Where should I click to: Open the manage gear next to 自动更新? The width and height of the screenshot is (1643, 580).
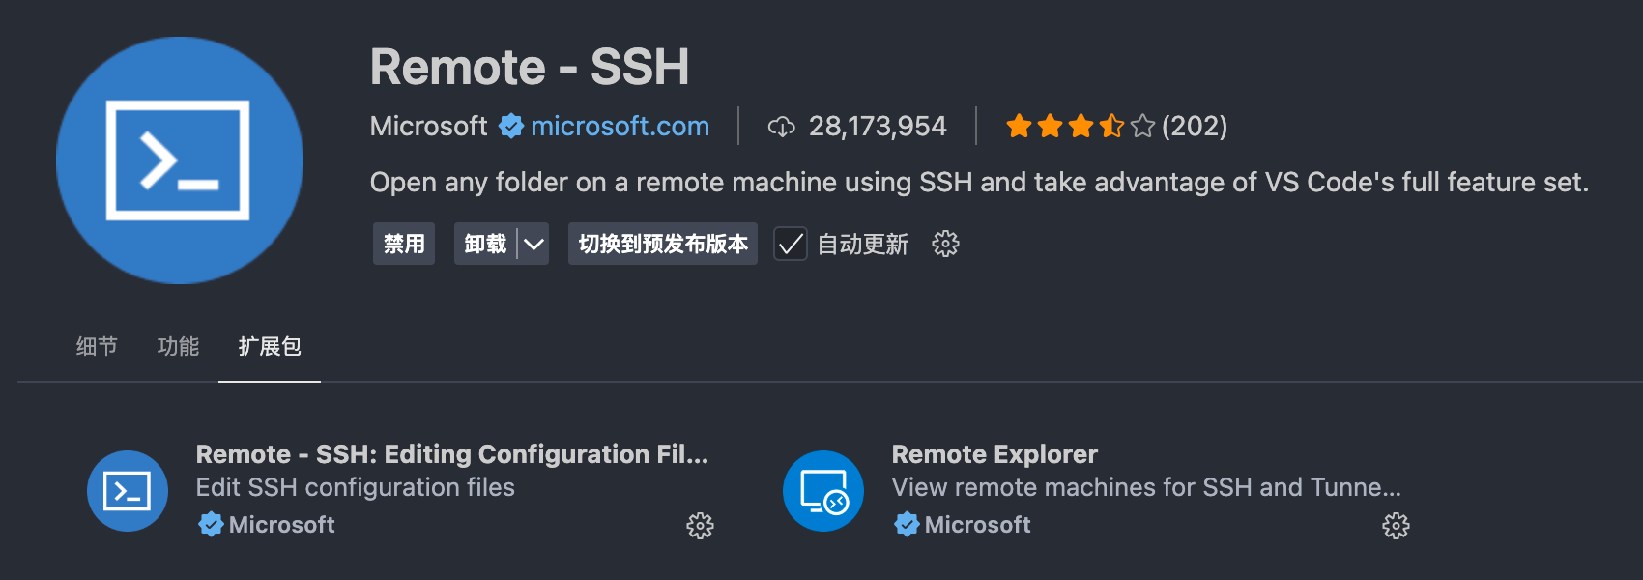click(945, 244)
